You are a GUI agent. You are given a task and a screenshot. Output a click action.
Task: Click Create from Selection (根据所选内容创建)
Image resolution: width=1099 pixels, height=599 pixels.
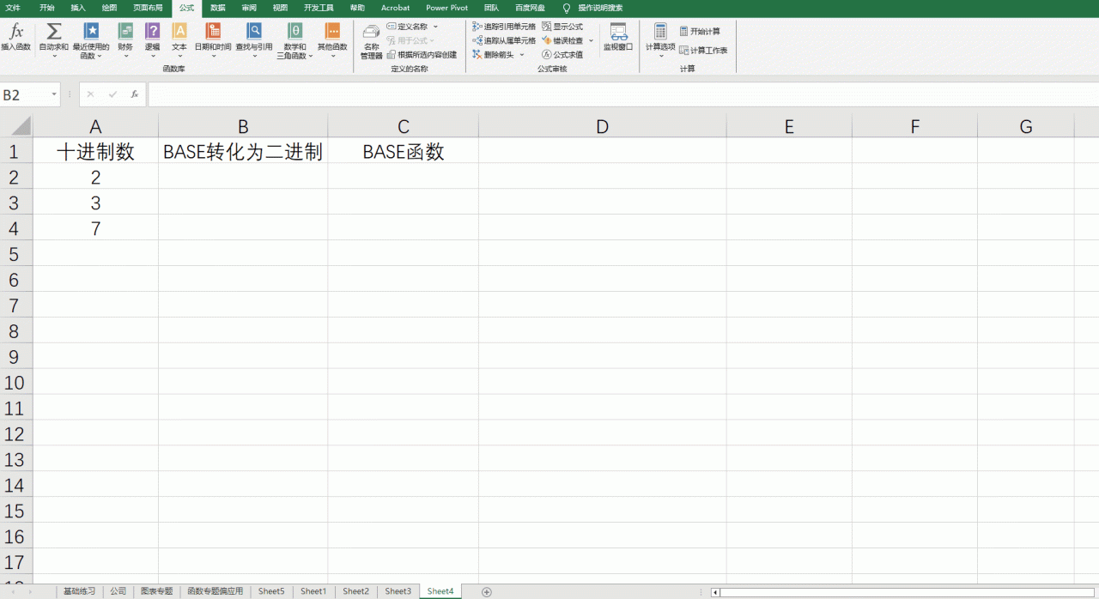coord(422,54)
